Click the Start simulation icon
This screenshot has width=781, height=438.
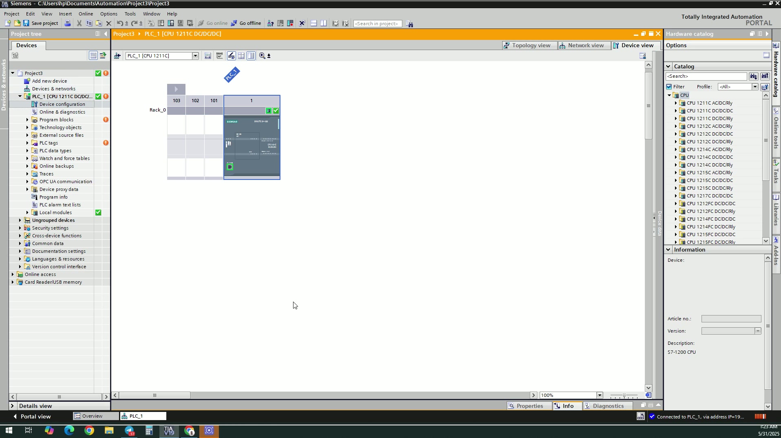click(x=181, y=23)
